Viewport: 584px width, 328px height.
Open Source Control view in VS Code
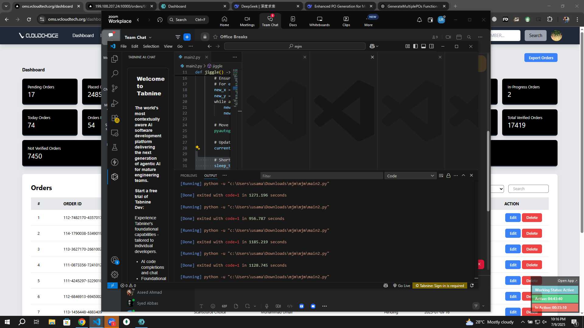[115, 88]
